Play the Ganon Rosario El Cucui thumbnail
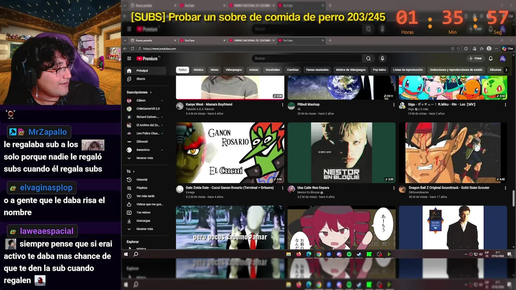The width and height of the screenshot is (516, 290). point(230,153)
